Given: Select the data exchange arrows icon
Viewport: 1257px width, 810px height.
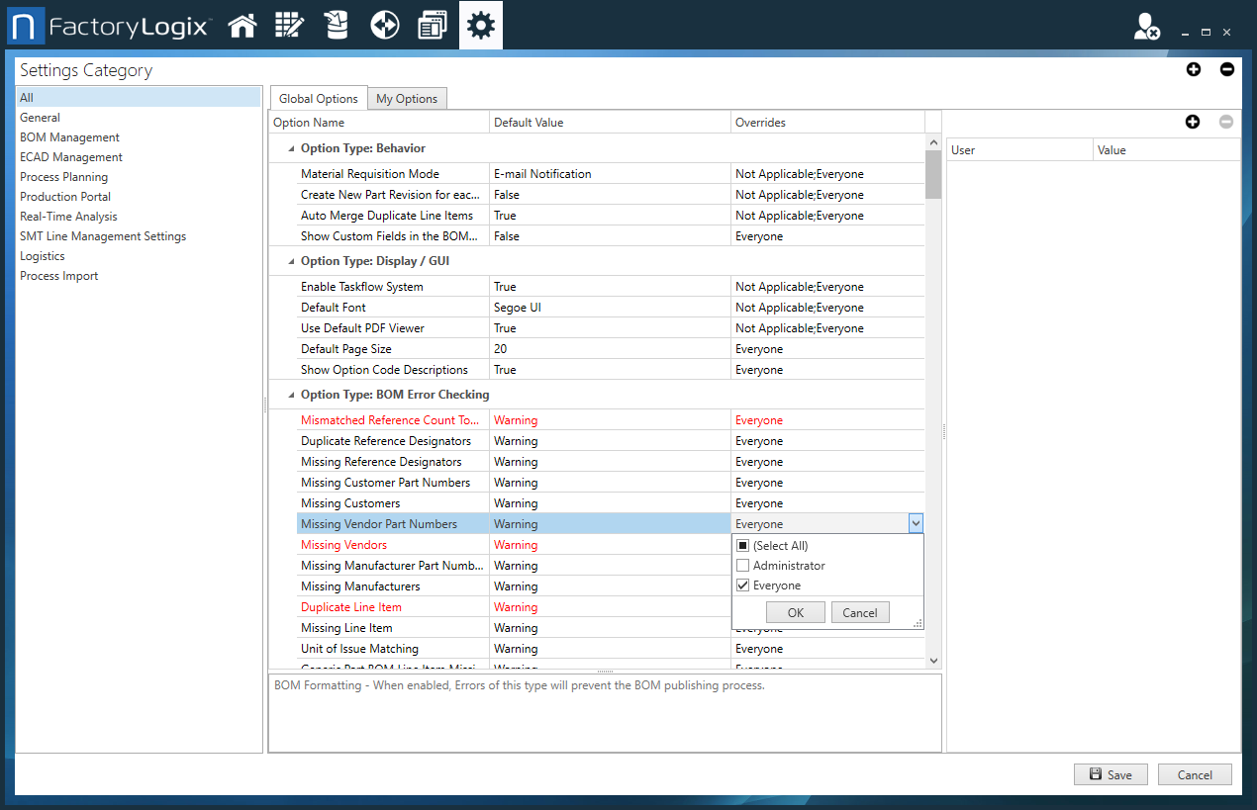Looking at the screenshot, I should pyautogui.click(x=384, y=25).
